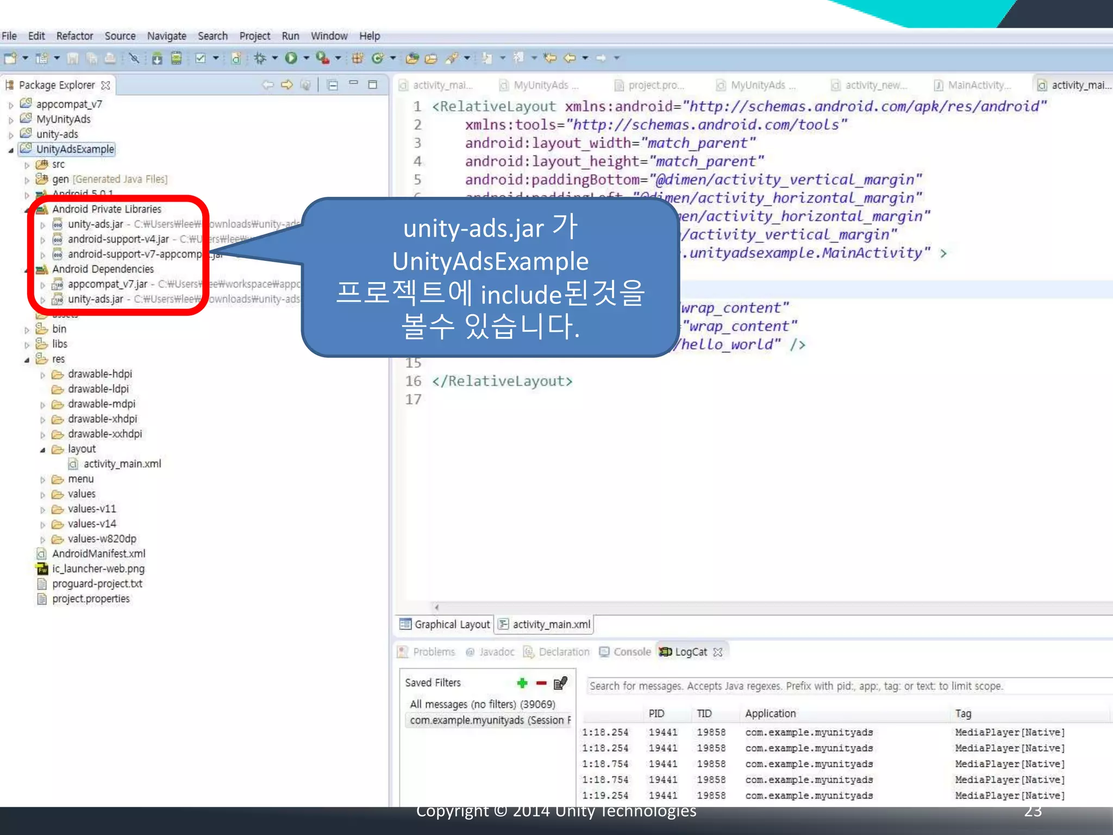Remove LogCat filter with red minus
Viewport: 1113px width, 835px height.
pos(541,683)
